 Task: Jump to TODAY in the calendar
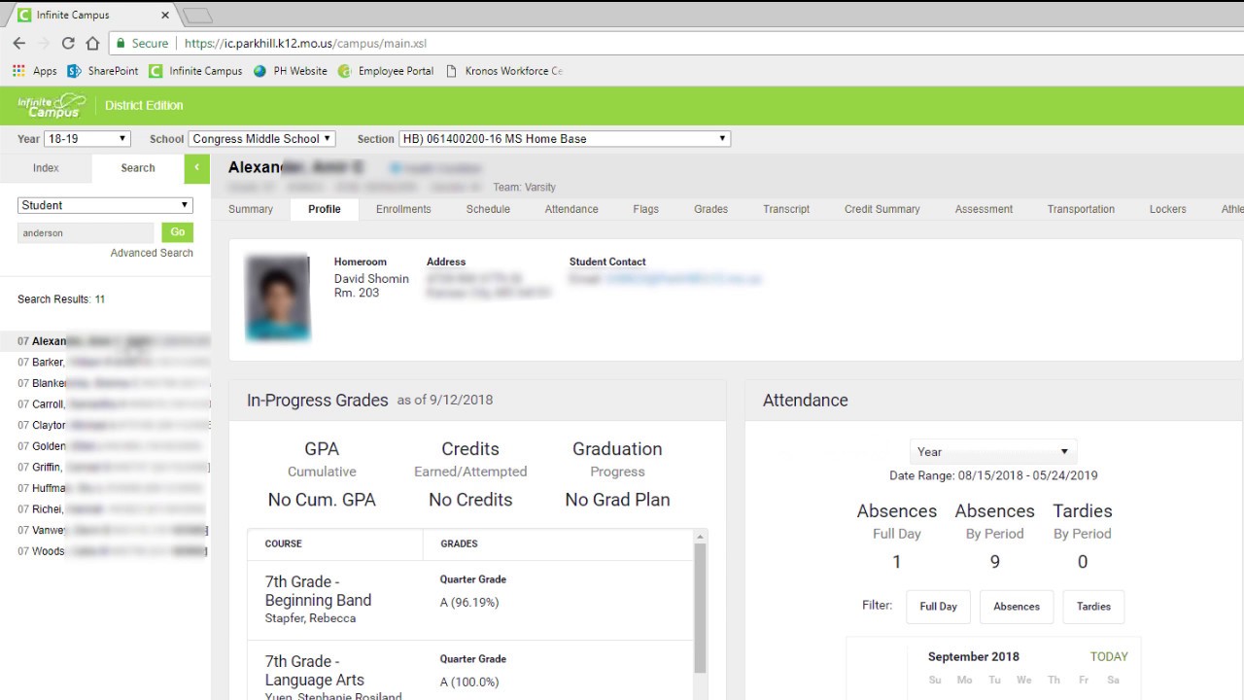click(1109, 656)
